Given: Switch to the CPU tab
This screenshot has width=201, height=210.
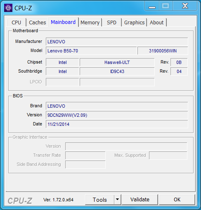Looking at the screenshot, I should [x=17, y=22].
